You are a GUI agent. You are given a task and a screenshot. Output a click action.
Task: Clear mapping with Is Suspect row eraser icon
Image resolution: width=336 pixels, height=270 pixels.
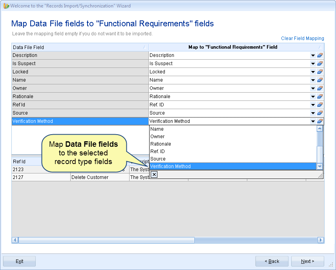[320, 64]
